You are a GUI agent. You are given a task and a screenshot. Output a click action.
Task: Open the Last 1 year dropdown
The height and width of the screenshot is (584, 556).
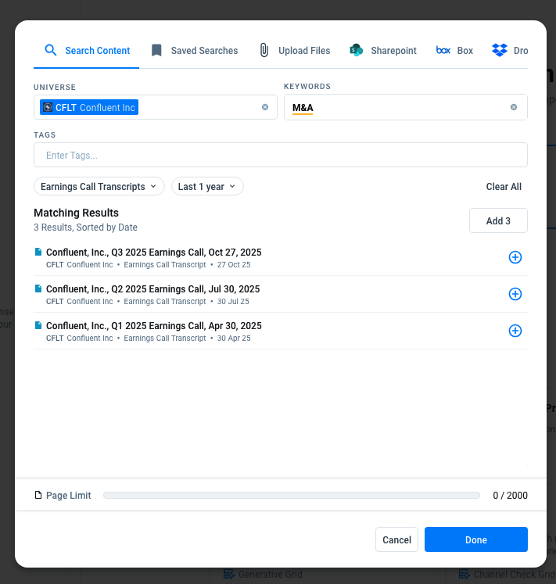click(207, 186)
